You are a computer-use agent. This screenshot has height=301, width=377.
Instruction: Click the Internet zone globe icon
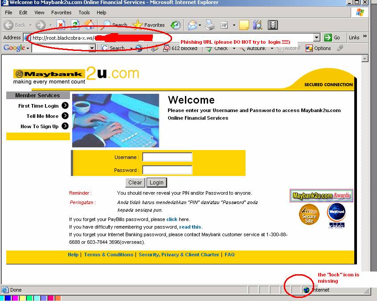pyautogui.click(x=306, y=290)
